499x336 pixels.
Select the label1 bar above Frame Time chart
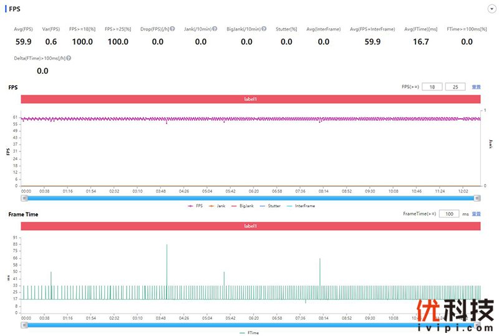point(250,226)
